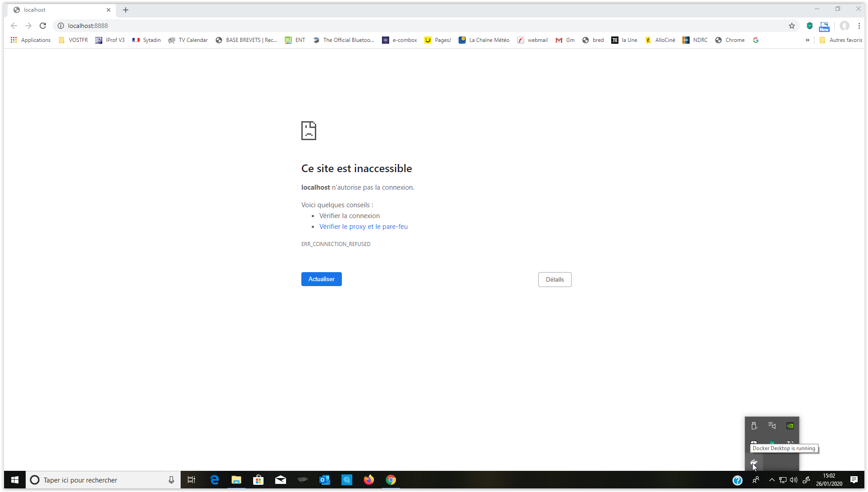868x492 pixels.
Task: Click the Docker Desktop tray icon
Action: click(754, 462)
